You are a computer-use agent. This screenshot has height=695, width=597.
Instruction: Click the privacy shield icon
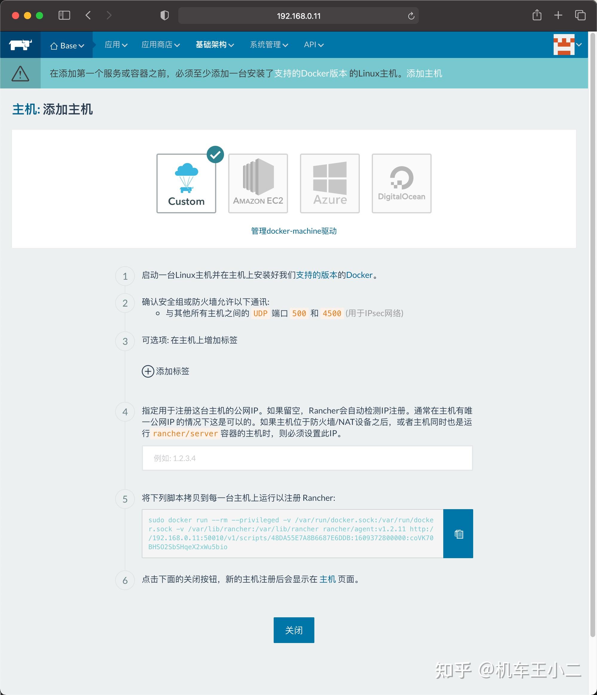164,16
